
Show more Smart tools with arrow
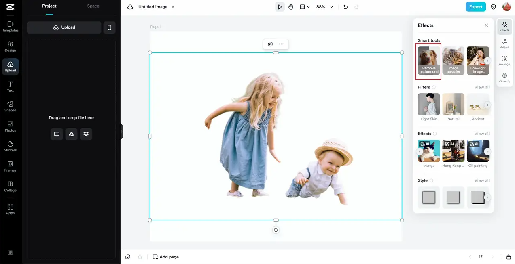pyautogui.click(x=487, y=61)
